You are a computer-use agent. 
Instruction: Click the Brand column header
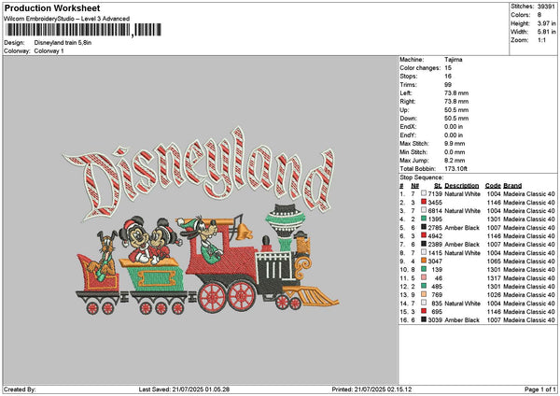click(512, 186)
